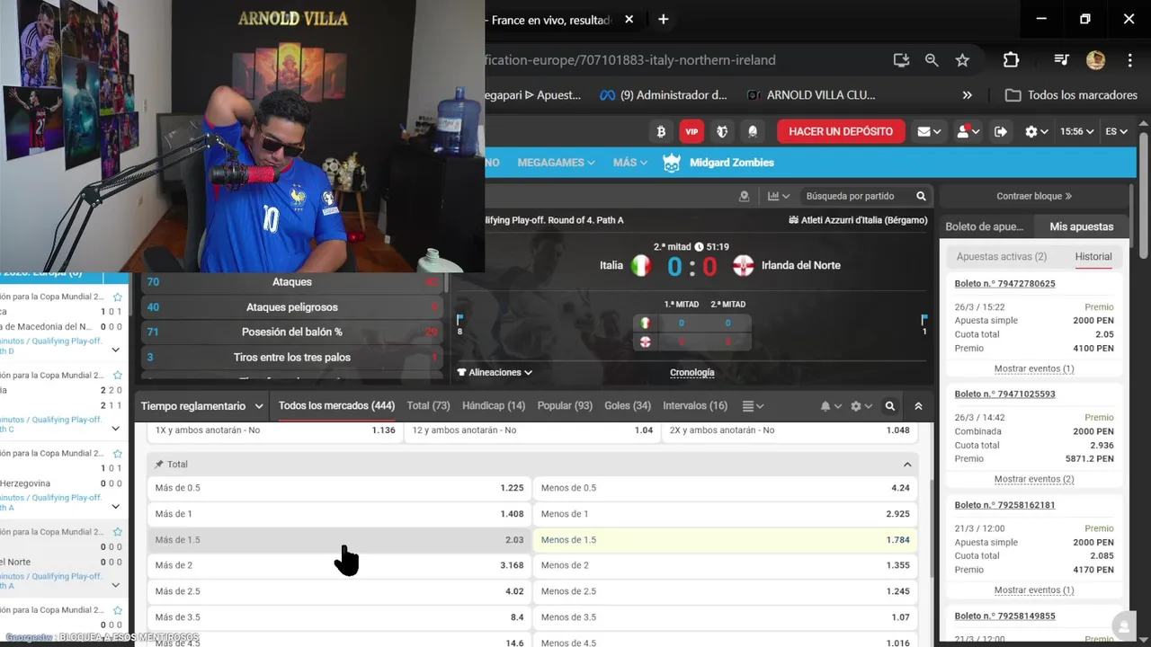
Task: Open Boleto n.º 79472780625 link
Action: tap(1004, 284)
